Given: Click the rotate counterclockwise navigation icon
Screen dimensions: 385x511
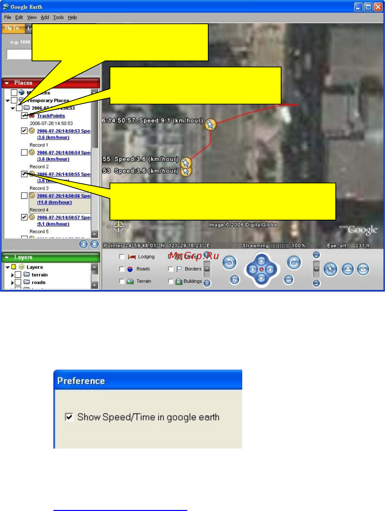Looking at the screenshot, I should (x=229, y=262).
